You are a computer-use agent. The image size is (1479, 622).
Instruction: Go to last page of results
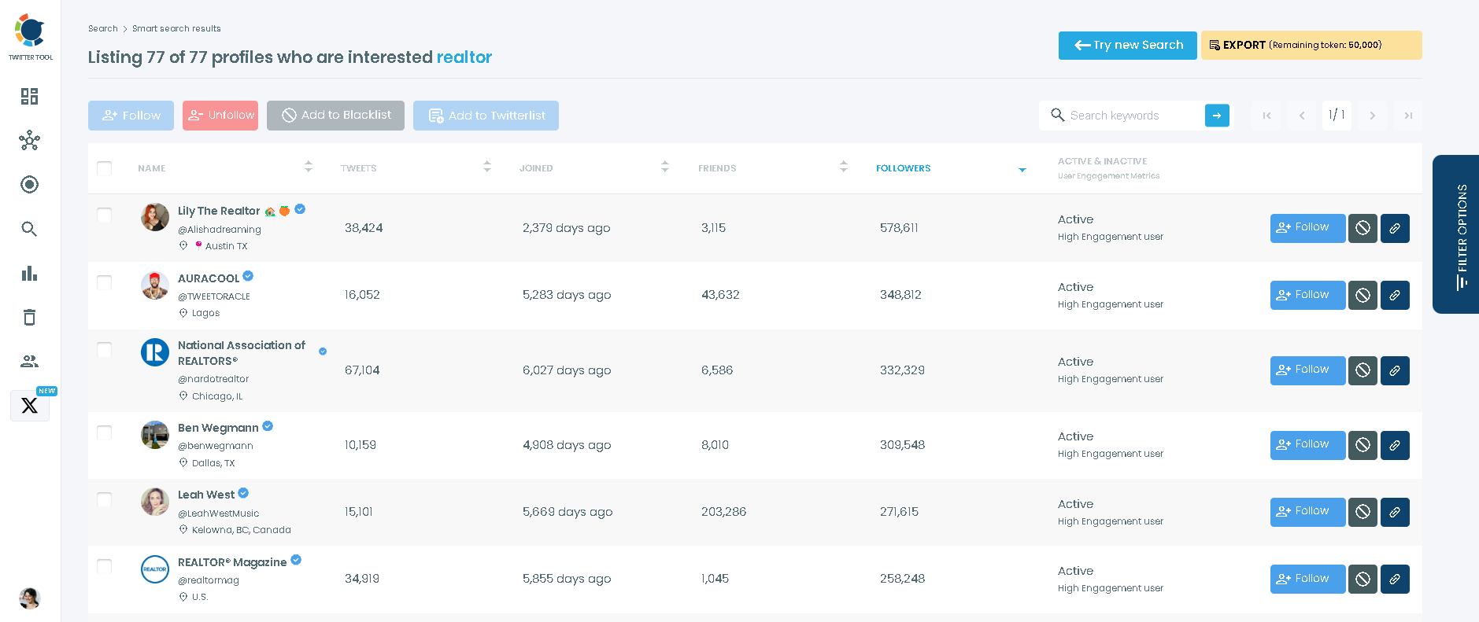click(1408, 116)
